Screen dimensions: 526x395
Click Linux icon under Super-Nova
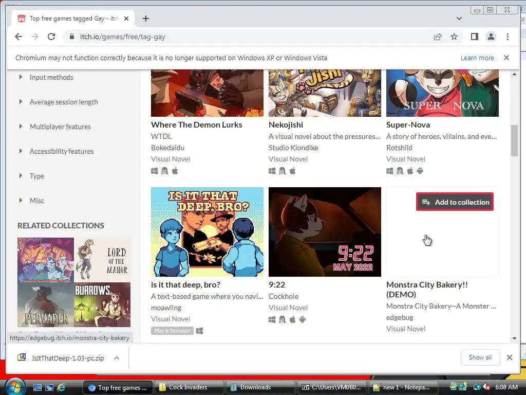[x=400, y=171]
